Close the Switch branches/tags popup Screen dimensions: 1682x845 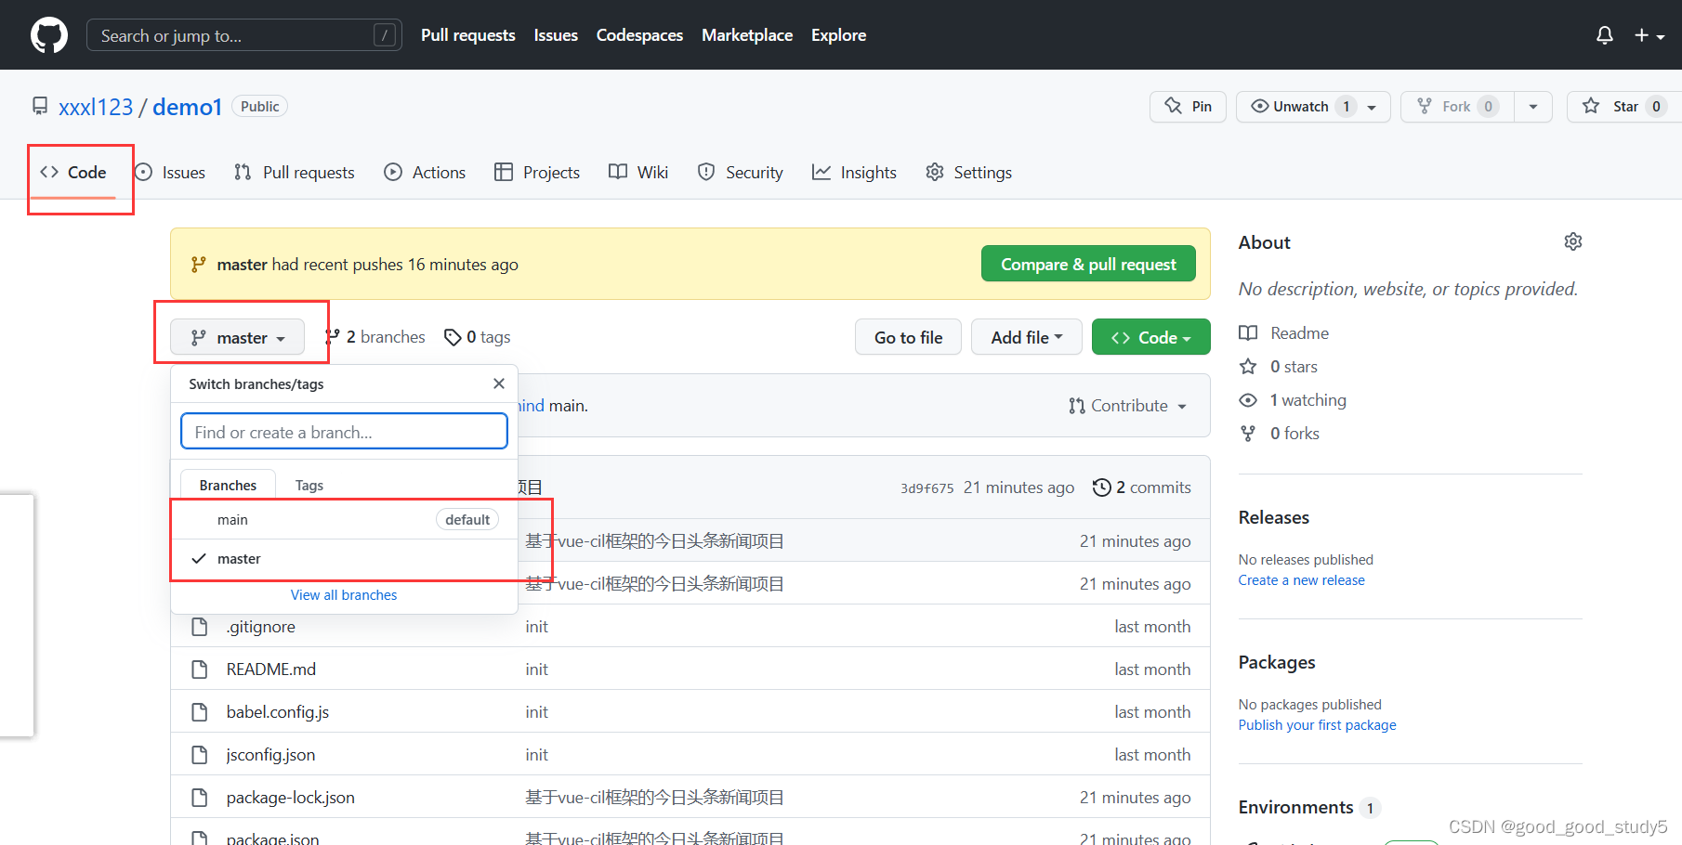pyautogui.click(x=499, y=383)
